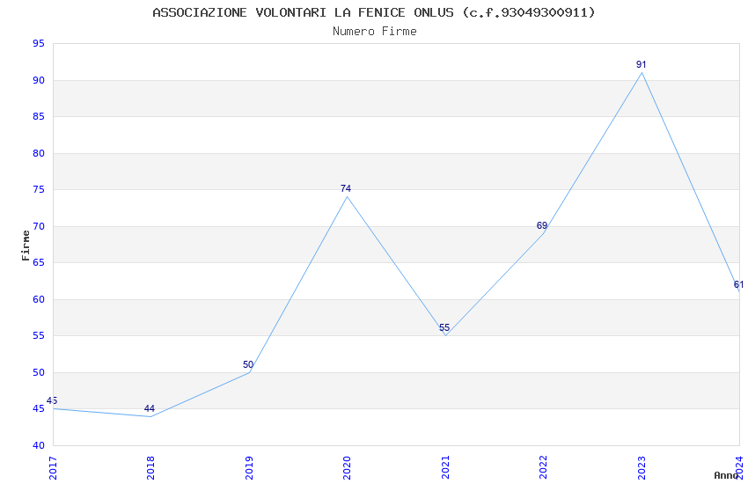Click the y-axis tick value 95
Viewport: 748px width, 484px height.
39,43
